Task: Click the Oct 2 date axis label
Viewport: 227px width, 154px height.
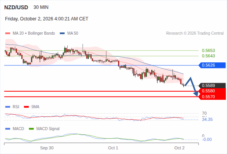Action: [179, 148]
